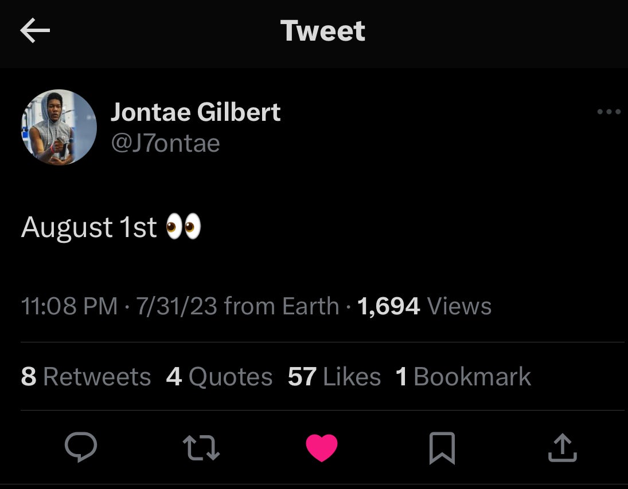
Task: Open the share sheet with the upload arrow
Action: (563, 448)
